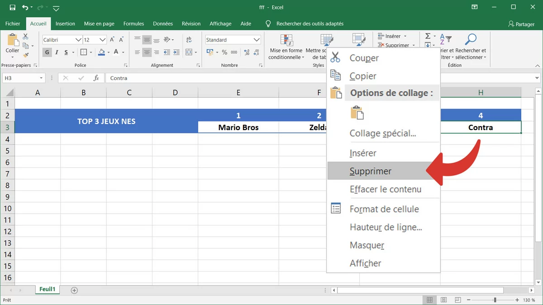Choose Couper in the context menu
543x305 pixels.
[x=364, y=58]
